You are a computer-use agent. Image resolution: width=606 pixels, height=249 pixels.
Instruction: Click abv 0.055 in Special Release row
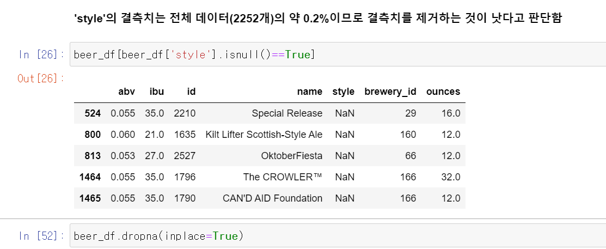(x=123, y=113)
